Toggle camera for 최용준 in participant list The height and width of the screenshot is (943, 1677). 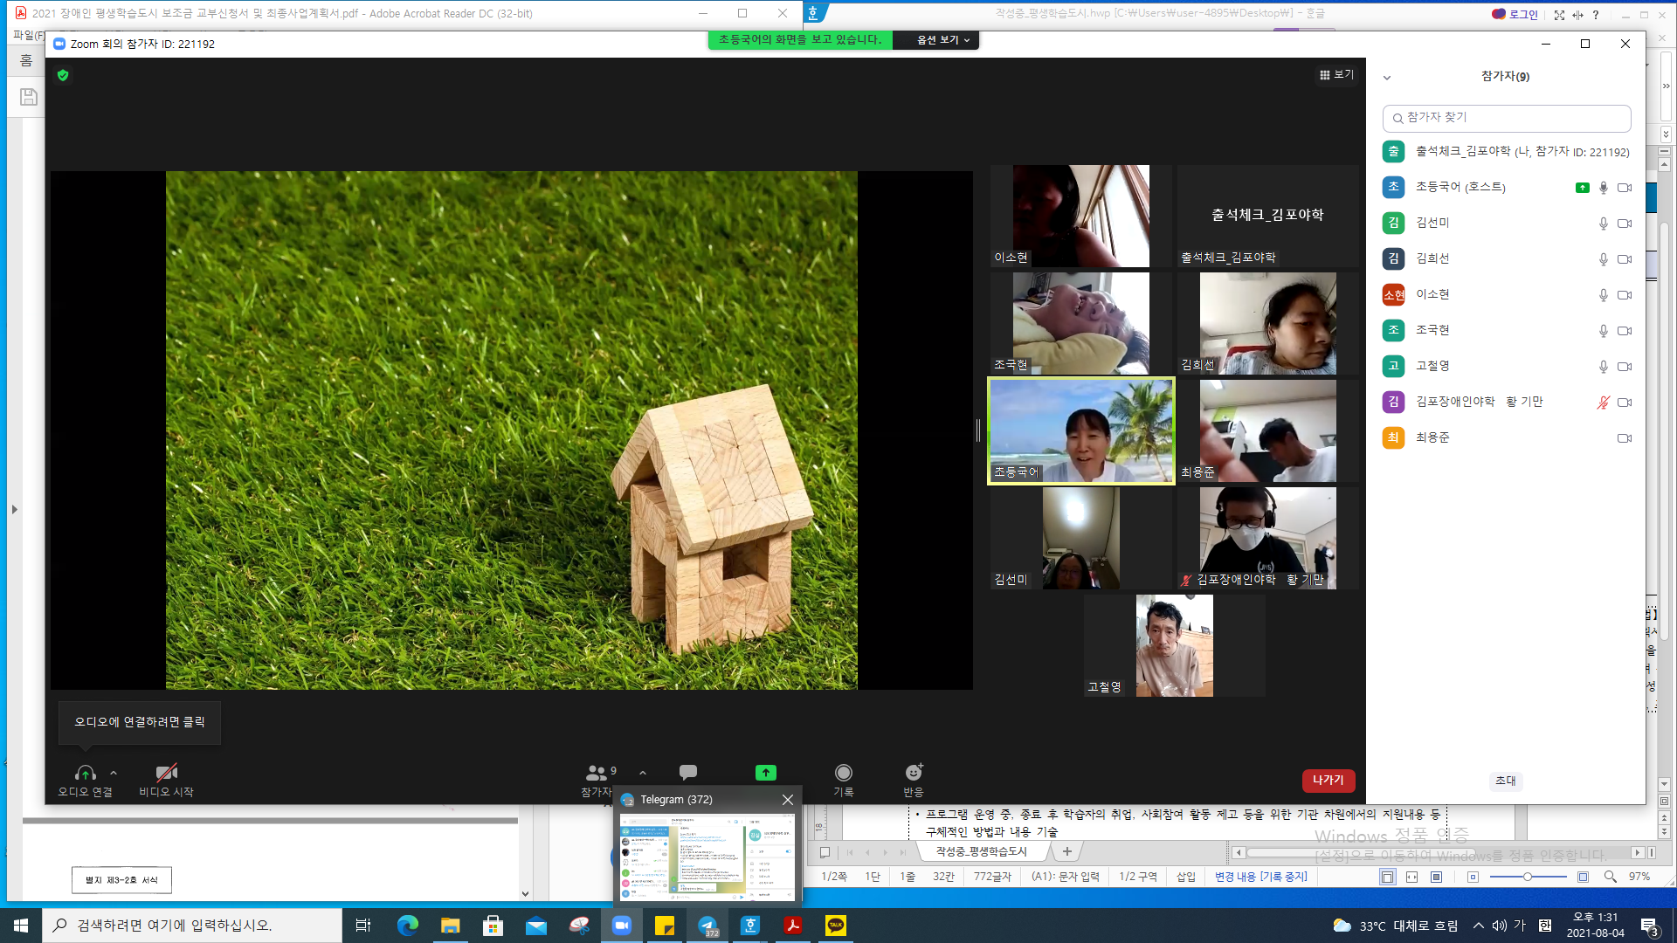coord(1625,438)
